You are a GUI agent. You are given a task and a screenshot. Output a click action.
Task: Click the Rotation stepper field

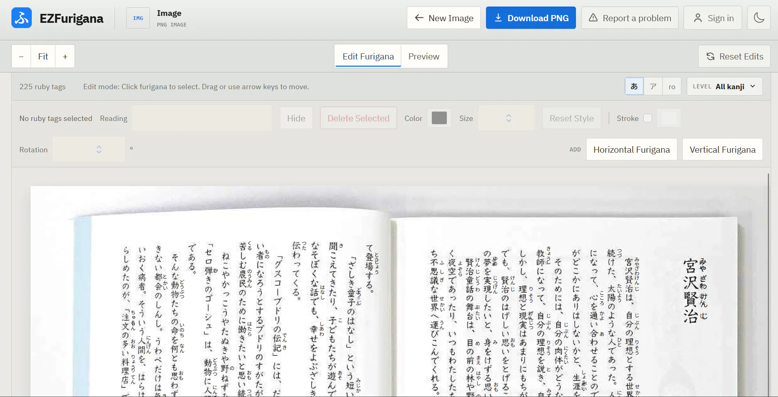point(88,149)
